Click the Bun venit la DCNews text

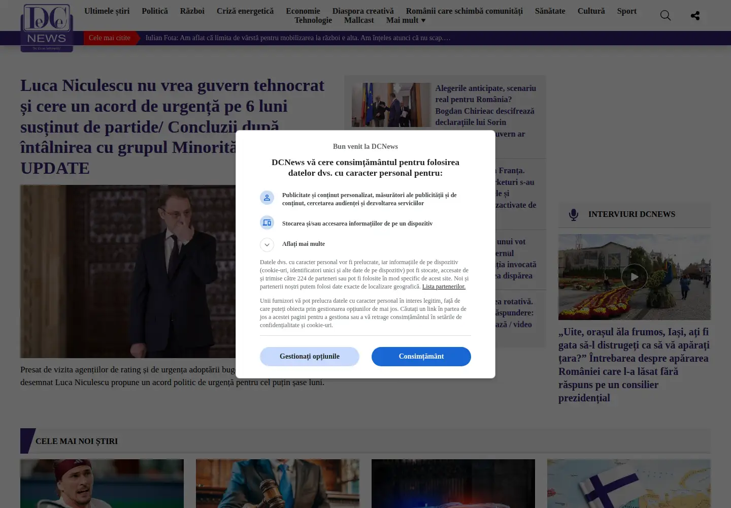tap(365, 146)
